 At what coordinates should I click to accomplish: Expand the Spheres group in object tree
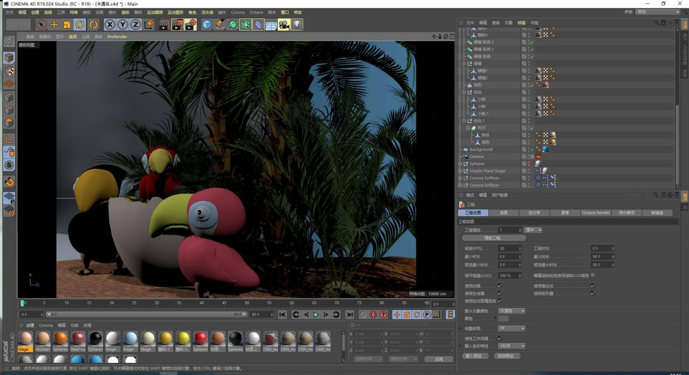tap(460, 164)
